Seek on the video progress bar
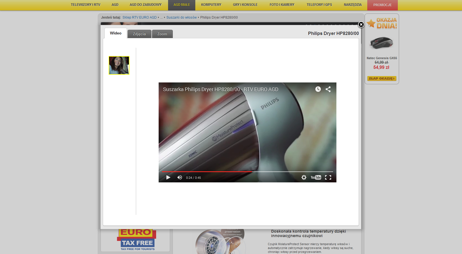 (248, 172)
